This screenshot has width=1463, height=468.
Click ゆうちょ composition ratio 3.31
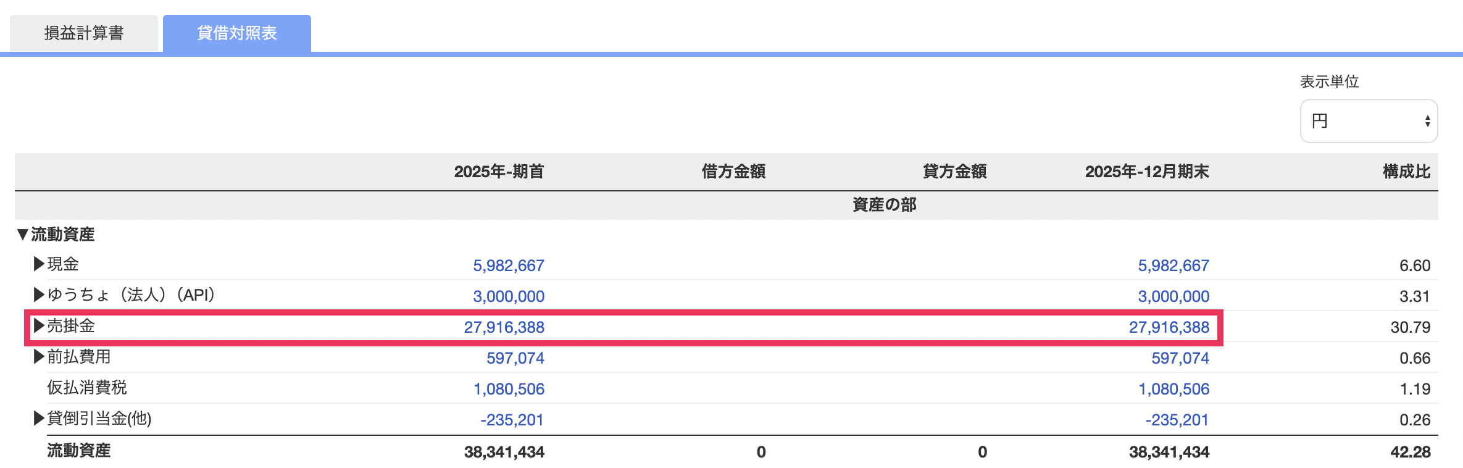tap(1415, 296)
